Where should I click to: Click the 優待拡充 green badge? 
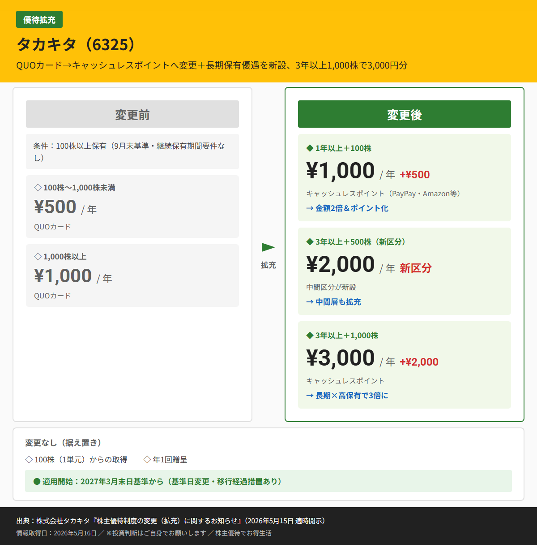point(39,20)
